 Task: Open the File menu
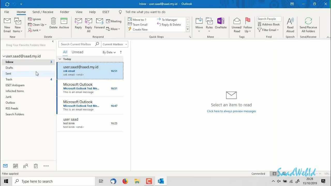click(x=7, y=12)
